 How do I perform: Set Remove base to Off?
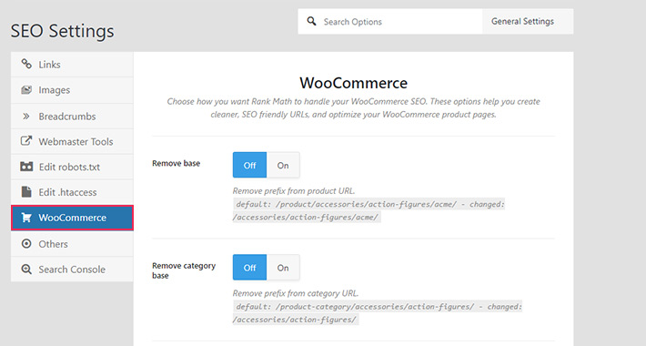pyautogui.click(x=249, y=165)
